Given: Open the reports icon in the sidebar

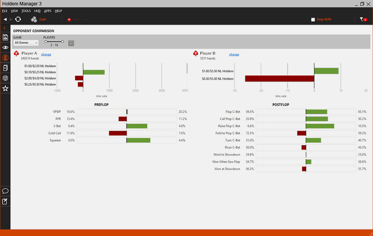Looking at the screenshot, I should click(x=5, y=37).
